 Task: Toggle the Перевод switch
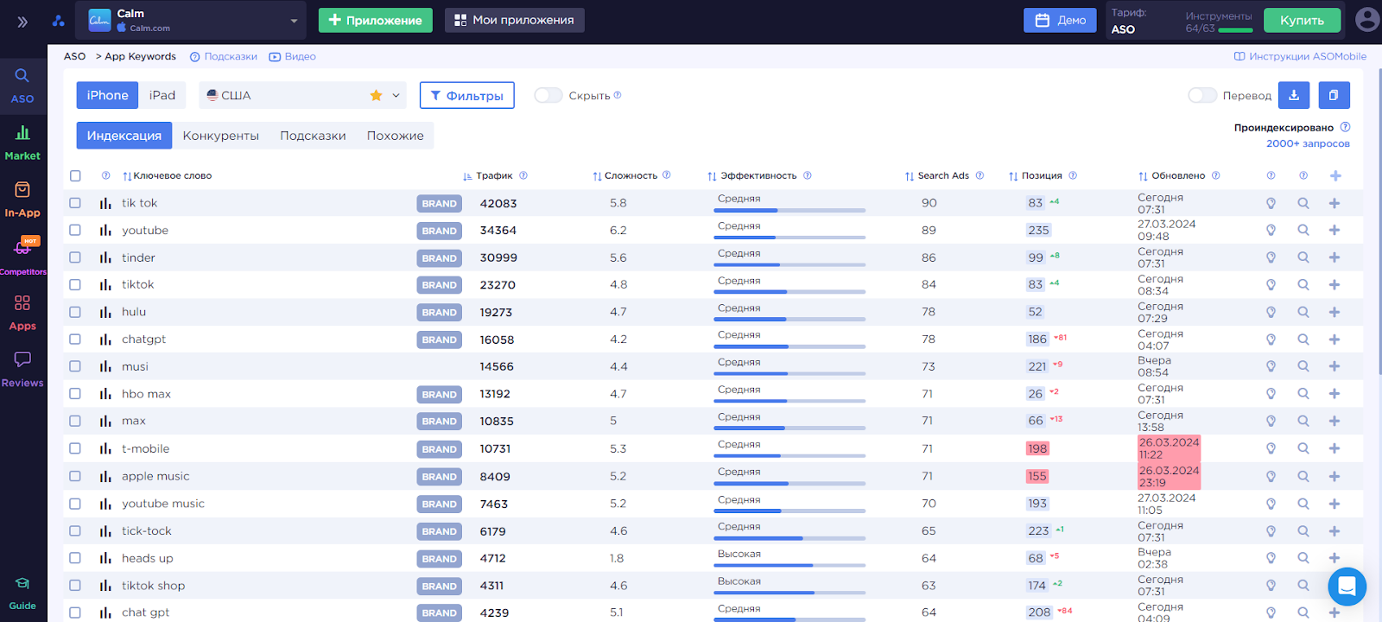[1202, 95]
